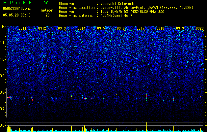
Task: Click the 0914 time marker
Action: (81, 28)
